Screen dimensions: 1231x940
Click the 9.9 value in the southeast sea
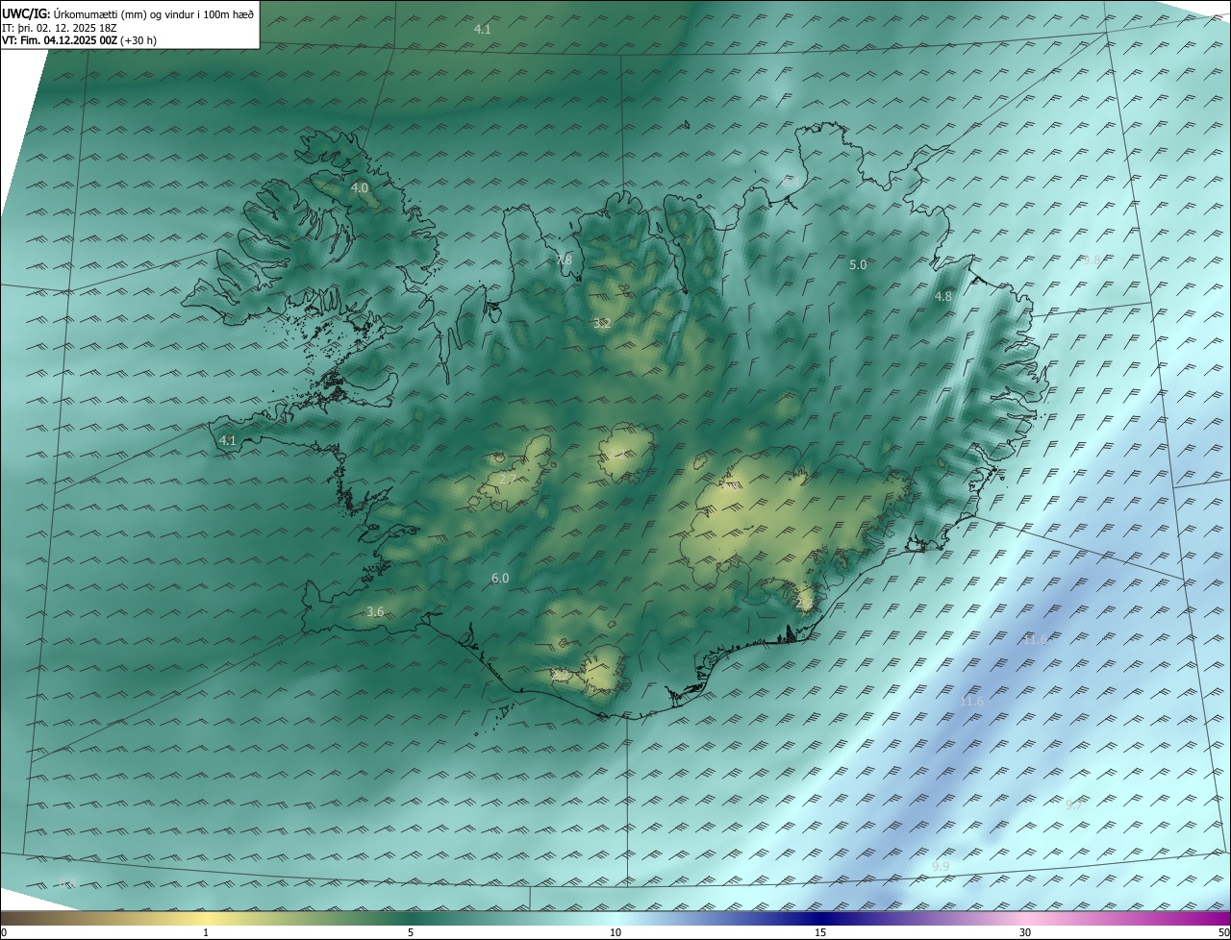tap(941, 866)
